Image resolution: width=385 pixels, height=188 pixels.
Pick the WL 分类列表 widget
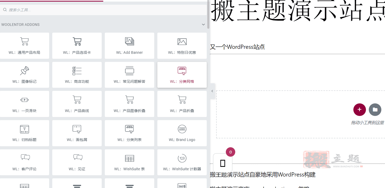(129, 133)
